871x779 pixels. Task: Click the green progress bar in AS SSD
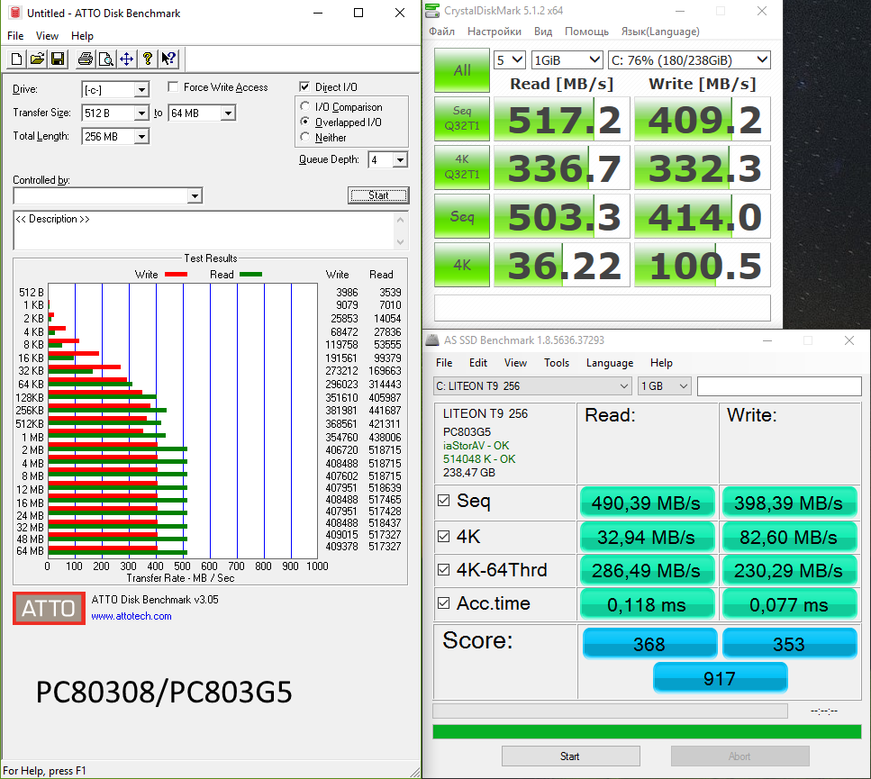coord(647,732)
